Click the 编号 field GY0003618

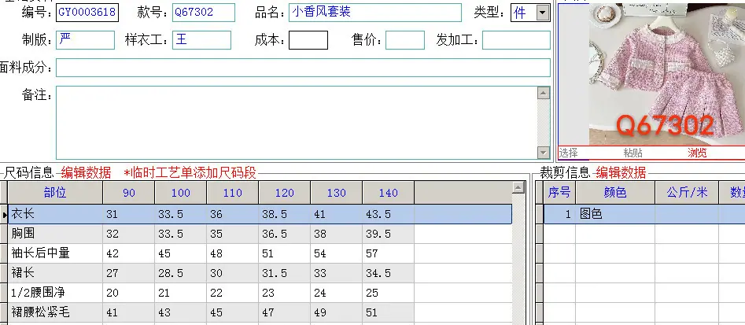(x=87, y=13)
